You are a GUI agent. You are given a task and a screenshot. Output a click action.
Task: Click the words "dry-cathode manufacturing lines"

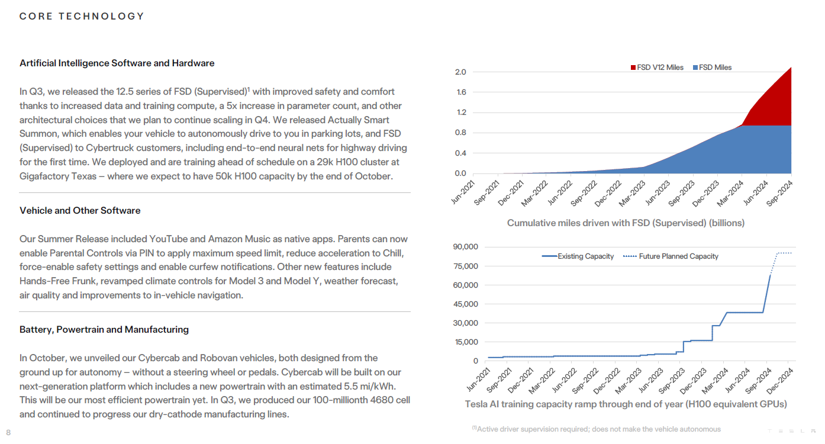[220, 414]
